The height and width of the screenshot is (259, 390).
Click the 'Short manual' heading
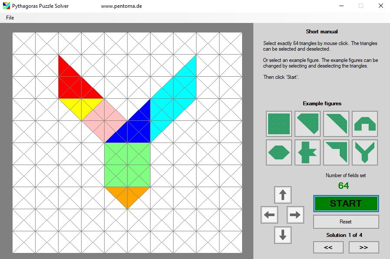point(321,32)
